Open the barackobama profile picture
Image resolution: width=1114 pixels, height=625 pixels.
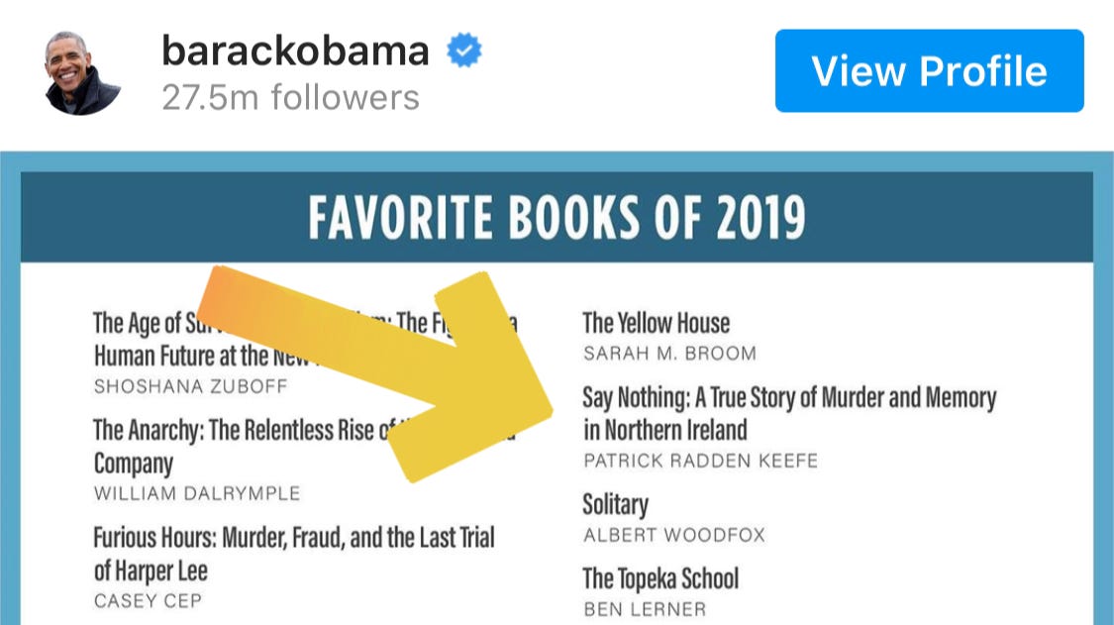tap(82, 73)
